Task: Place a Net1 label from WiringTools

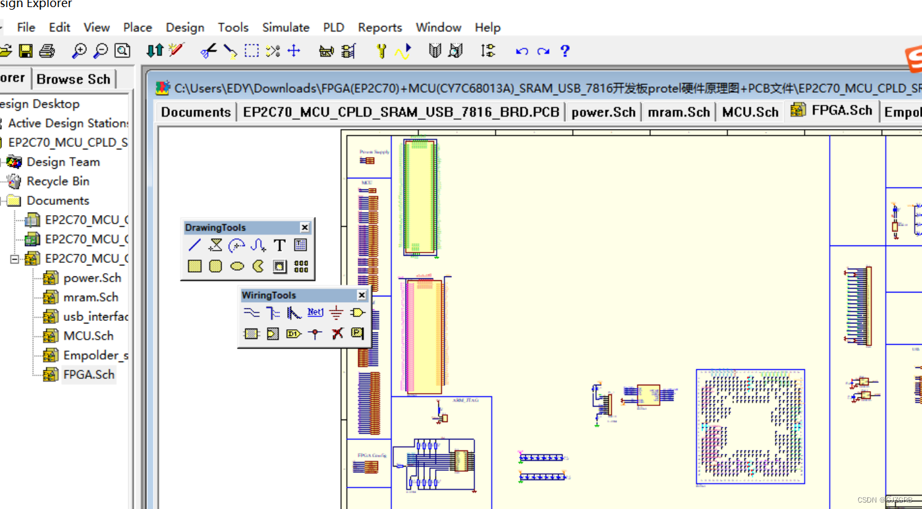Action: pos(315,312)
